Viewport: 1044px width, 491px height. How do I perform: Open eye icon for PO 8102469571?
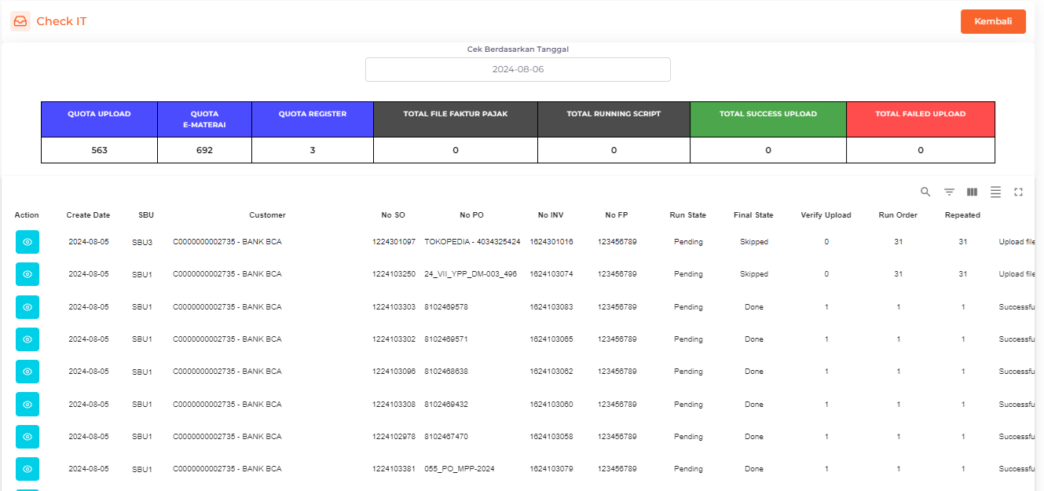coord(27,339)
